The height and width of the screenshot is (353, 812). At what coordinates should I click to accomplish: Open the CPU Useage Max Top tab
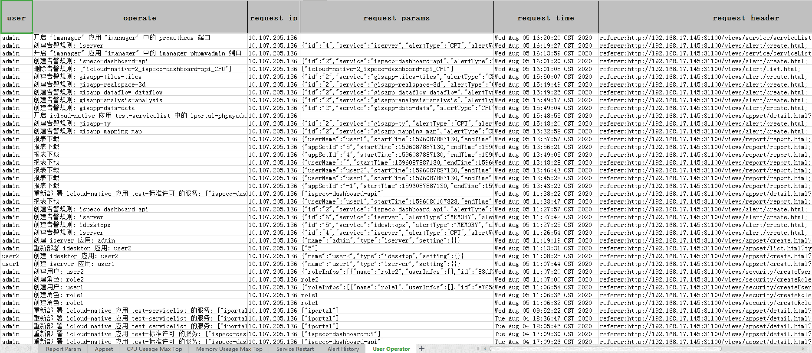coord(154,349)
